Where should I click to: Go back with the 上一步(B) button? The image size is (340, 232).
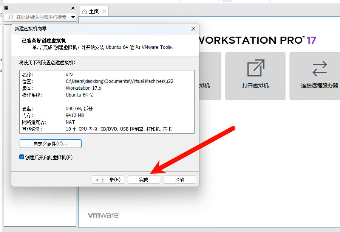coord(108,180)
